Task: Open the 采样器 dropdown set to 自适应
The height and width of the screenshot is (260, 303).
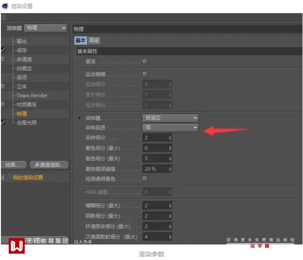Action: 170,118
